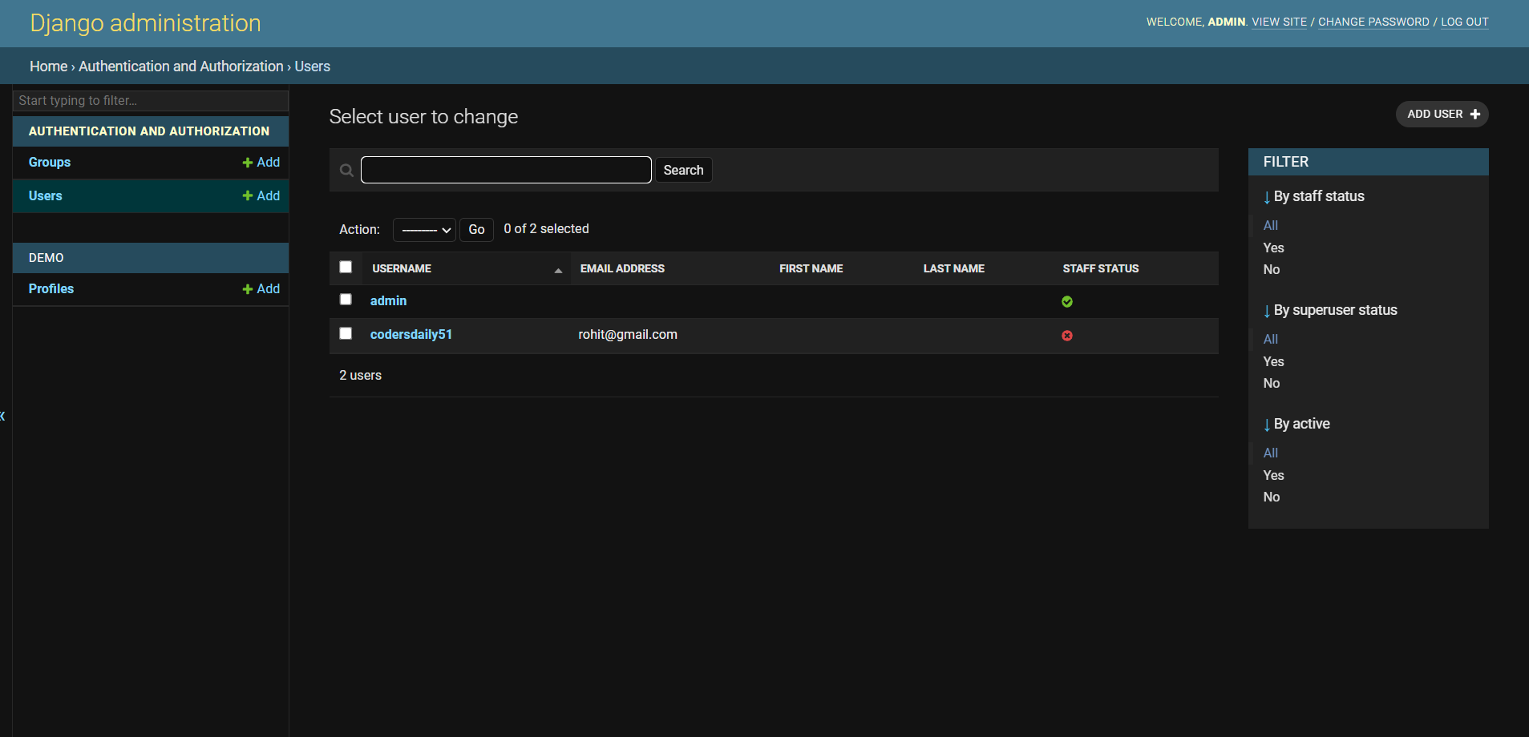Click the username column sort arrow
The width and height of the screenshot is (1529, 737).
[x=558, y=270]
